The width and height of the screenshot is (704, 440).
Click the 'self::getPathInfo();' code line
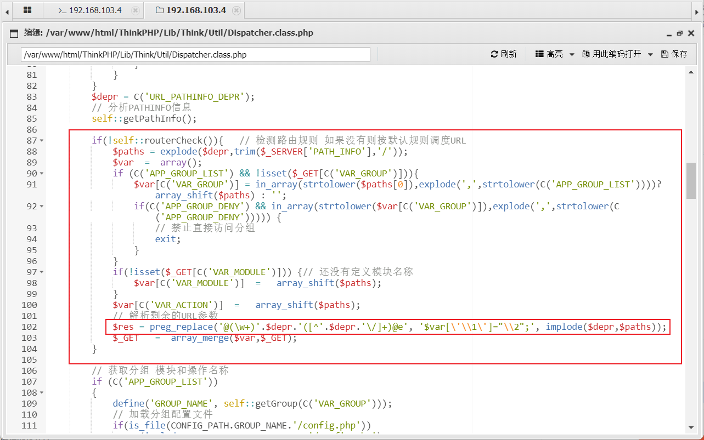click(144, 119)
